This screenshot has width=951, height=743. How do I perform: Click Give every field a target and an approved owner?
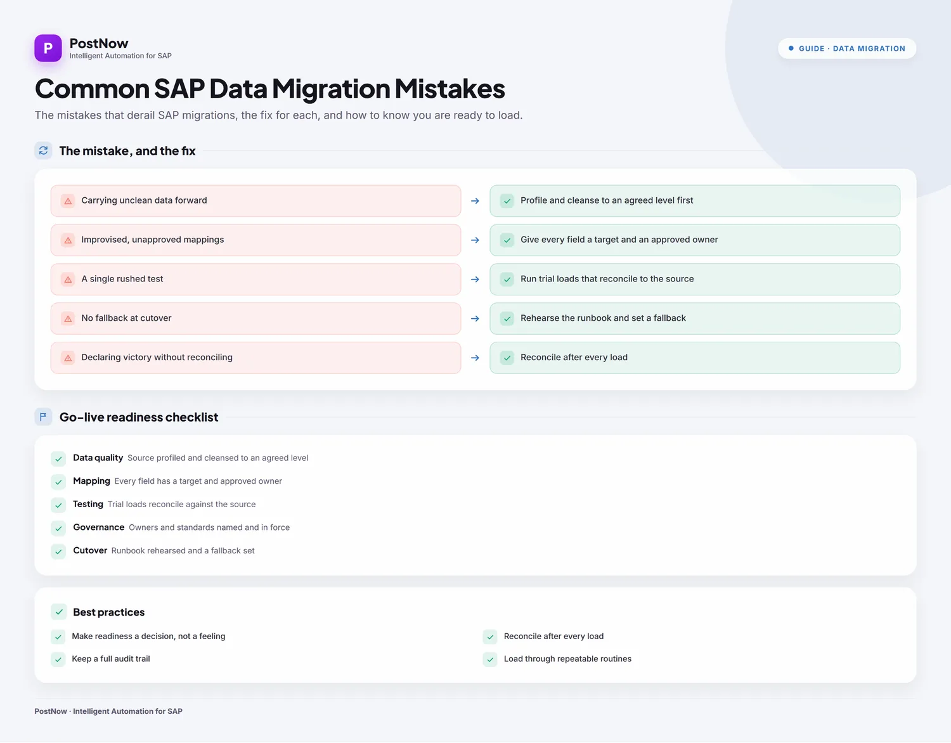click(619, 240)
